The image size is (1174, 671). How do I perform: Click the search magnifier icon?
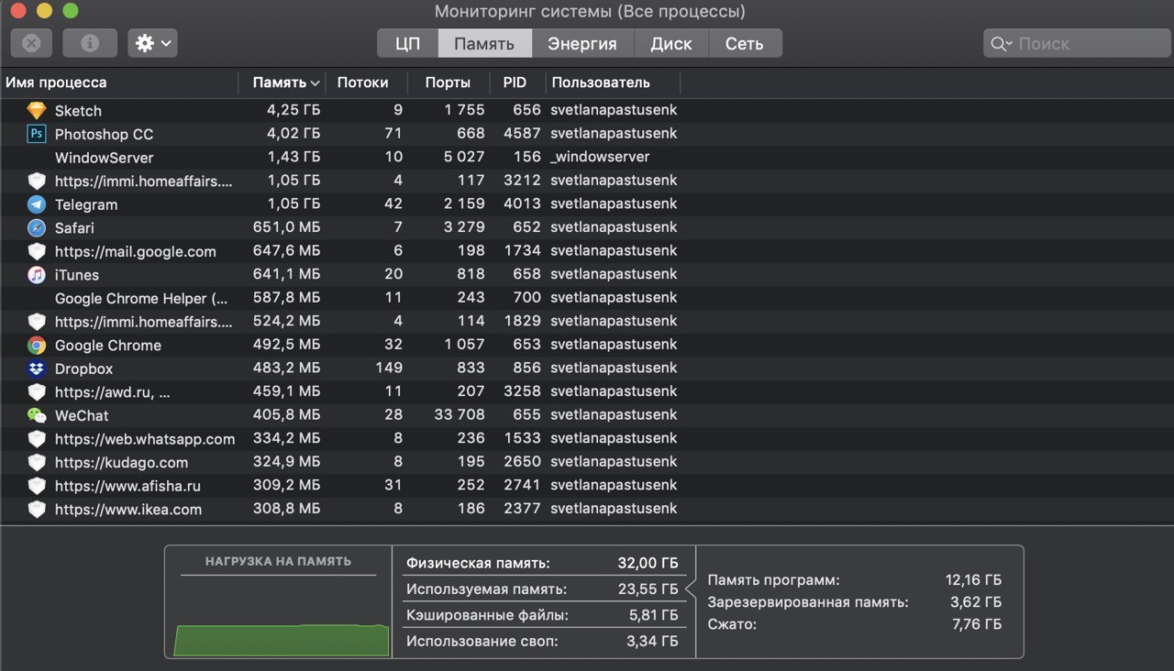pyautogui.click(x=1001, y=43)
